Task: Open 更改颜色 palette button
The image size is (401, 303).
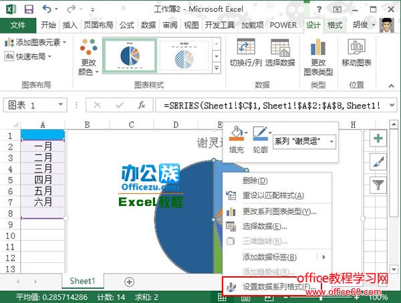Action: tap(88, 57)
